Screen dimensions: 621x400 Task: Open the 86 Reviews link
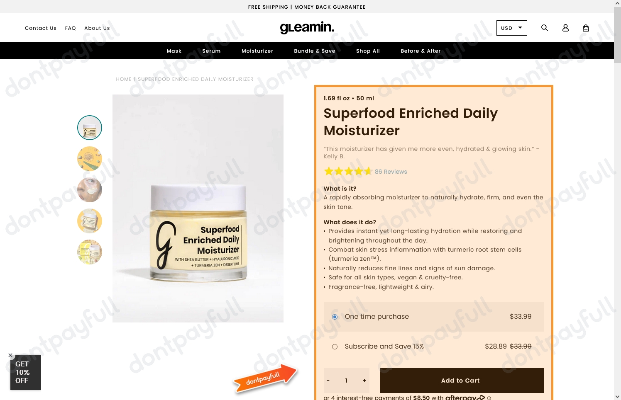tap(391, 172)
